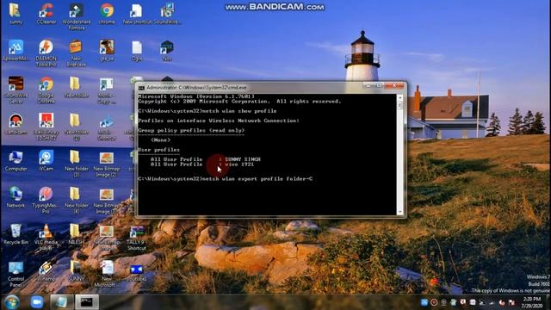
Task: Minimize the Administrator cmd.exe window
Action: tap(368, 85)
